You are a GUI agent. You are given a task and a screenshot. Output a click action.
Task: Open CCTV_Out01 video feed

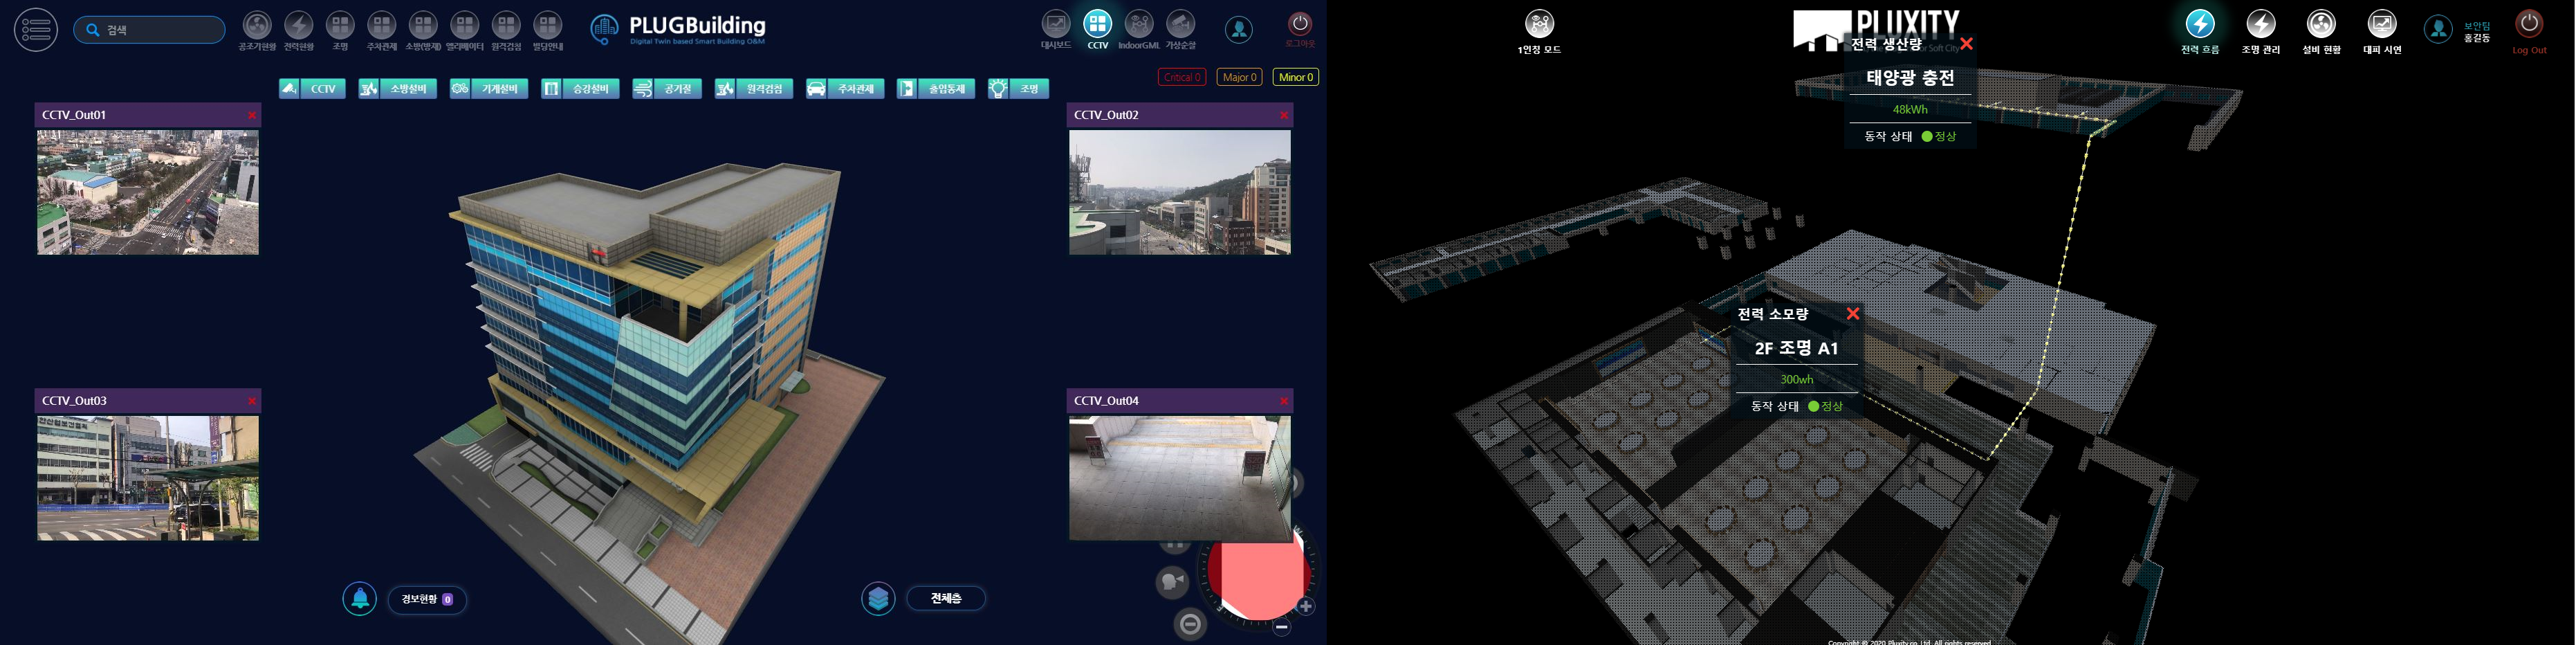pos(148,192)
